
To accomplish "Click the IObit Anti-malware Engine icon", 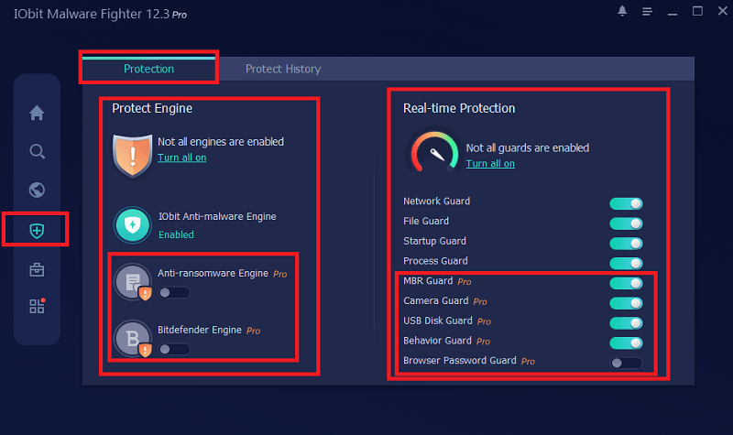I will tap(133, 225).
